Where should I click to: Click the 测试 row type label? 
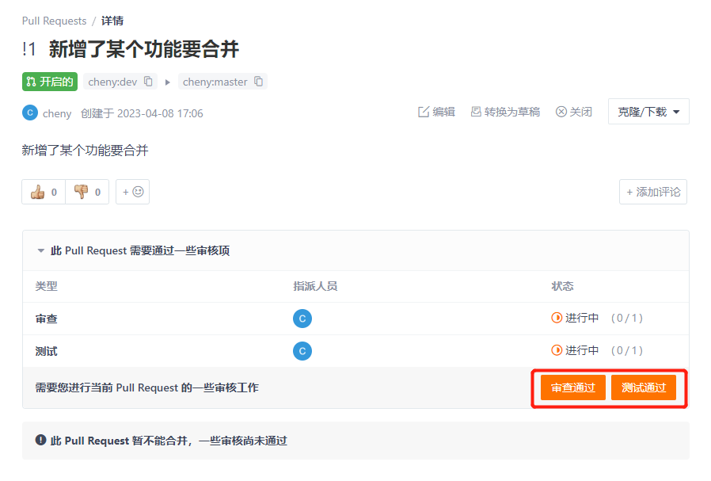[46, 351]
